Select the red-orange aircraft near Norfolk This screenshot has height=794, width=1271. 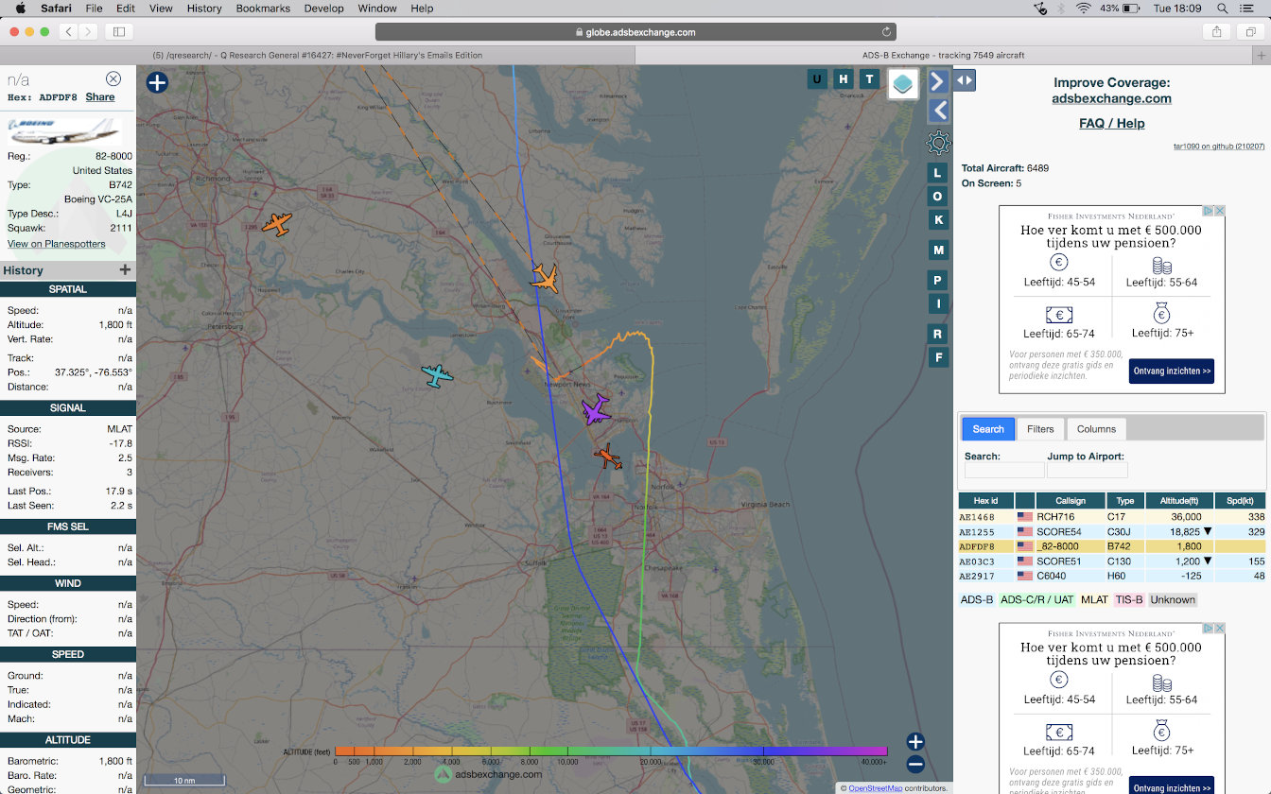(608, 457)
